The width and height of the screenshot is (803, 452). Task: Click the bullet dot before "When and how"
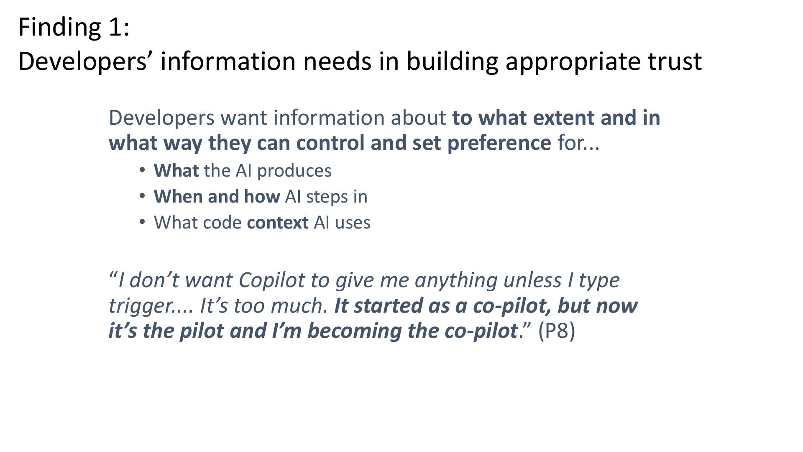(x=142, y=195)
